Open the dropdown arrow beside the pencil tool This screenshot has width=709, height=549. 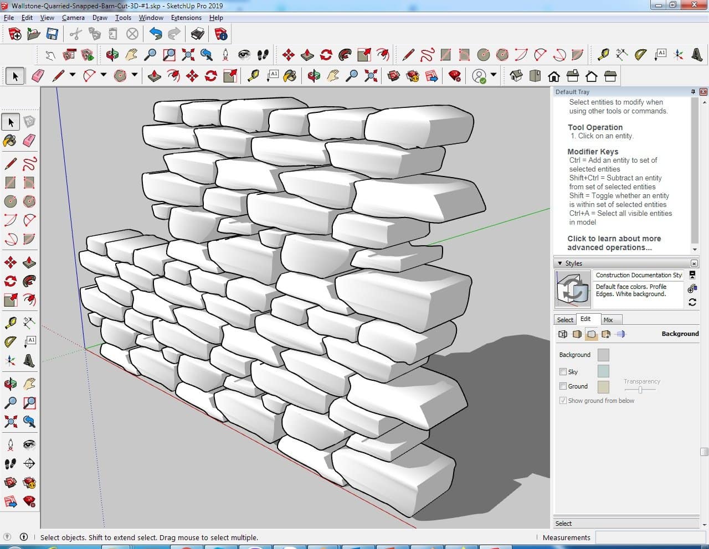[x=72, y=75]
